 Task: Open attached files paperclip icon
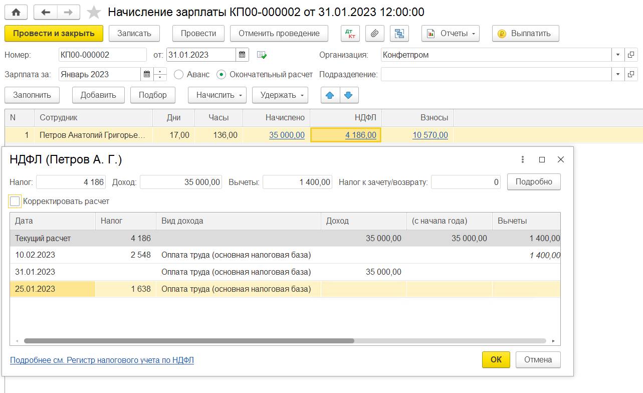374,34
